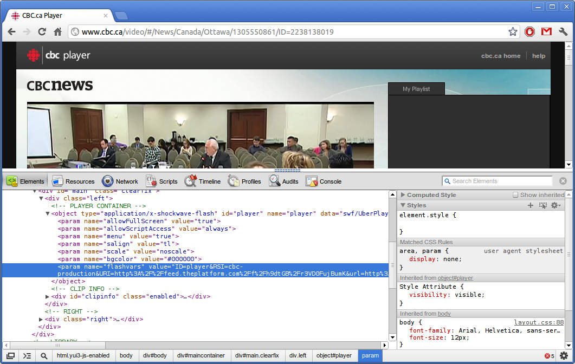Toggle the Show inherited checkbox
Image resolution: width=575 pixels, height=364 pixels.
(x=515, y=195)
